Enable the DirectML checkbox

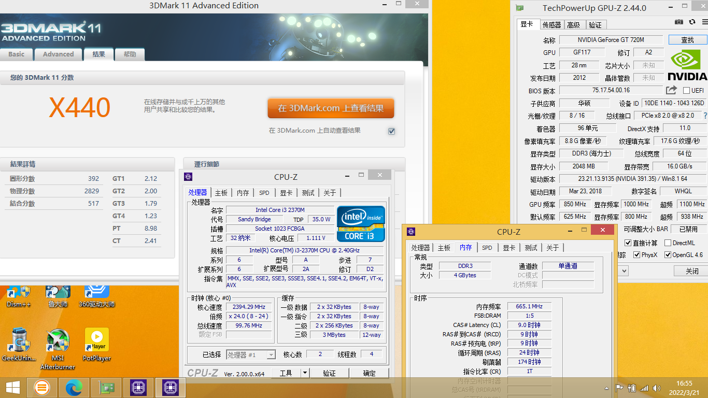(x=668, y=243)
